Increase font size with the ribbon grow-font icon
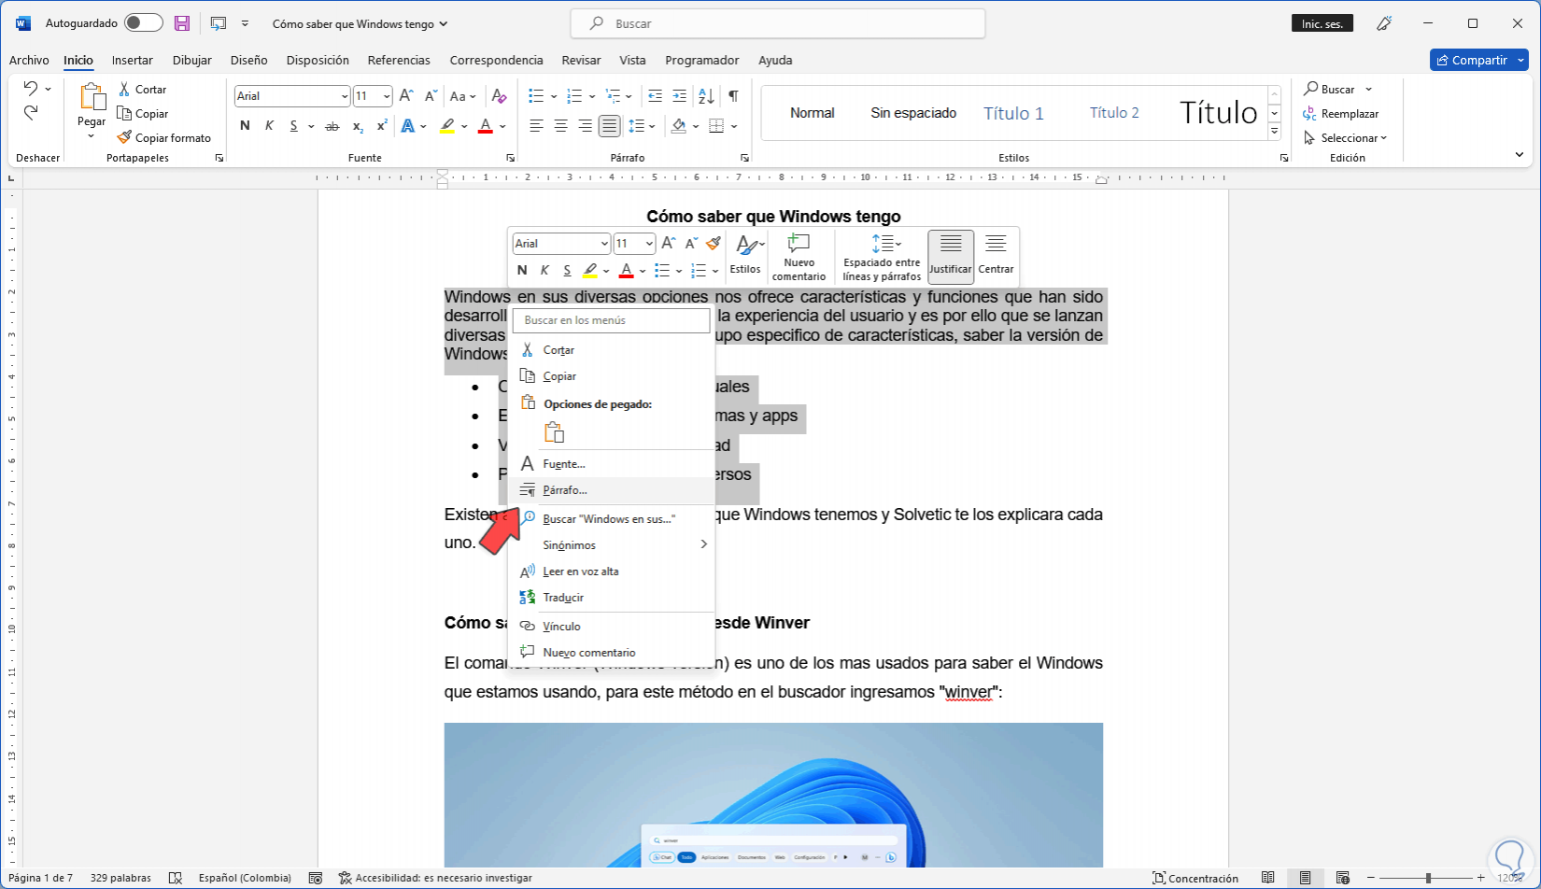This screenshot has height=889, width=1541. (x=406, y=95)
